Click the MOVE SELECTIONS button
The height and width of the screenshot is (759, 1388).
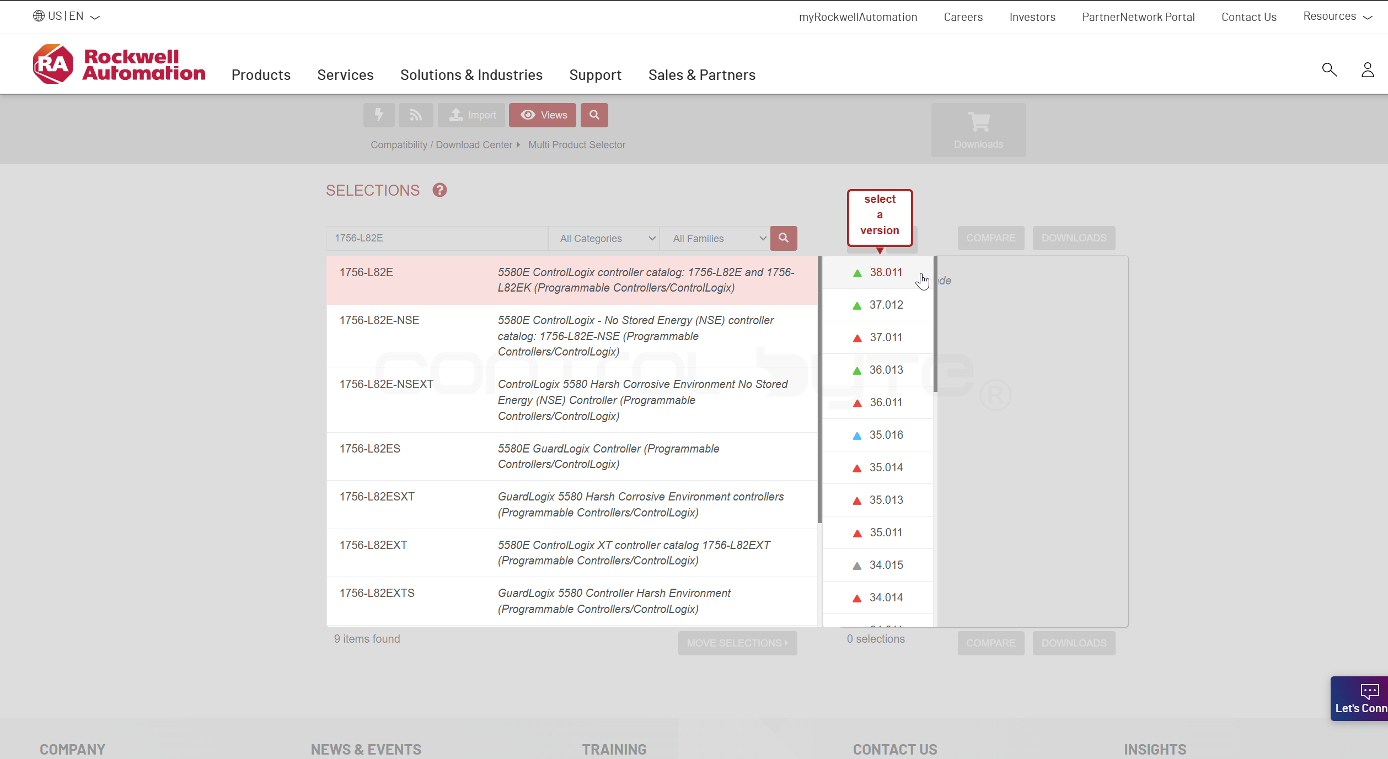click(x=738, y=643)
